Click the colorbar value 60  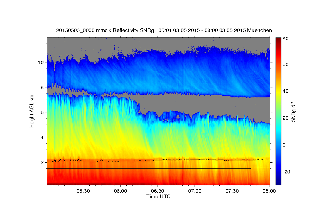(286, 64)
